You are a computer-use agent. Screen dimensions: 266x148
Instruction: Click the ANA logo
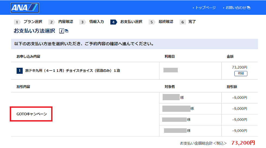coord(25,8)
